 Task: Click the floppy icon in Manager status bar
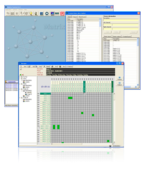[110, 146]
